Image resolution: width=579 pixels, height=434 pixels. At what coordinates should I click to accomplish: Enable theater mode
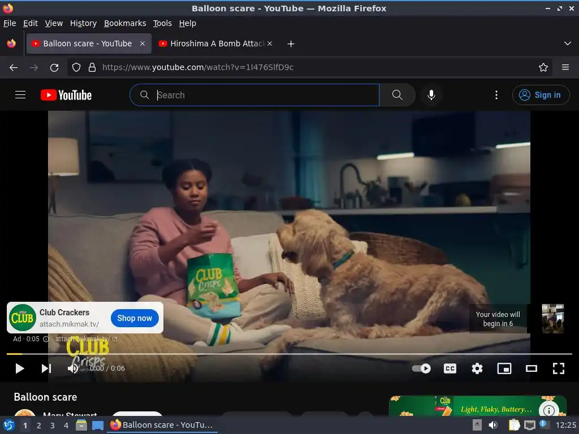coord(532,368)
